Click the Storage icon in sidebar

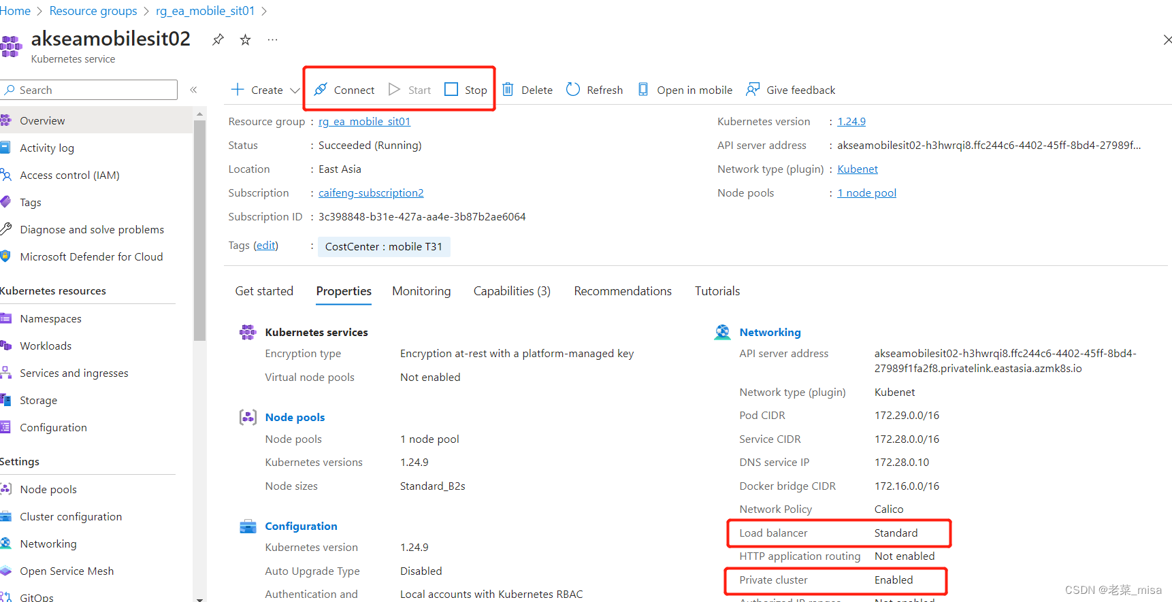5,400
